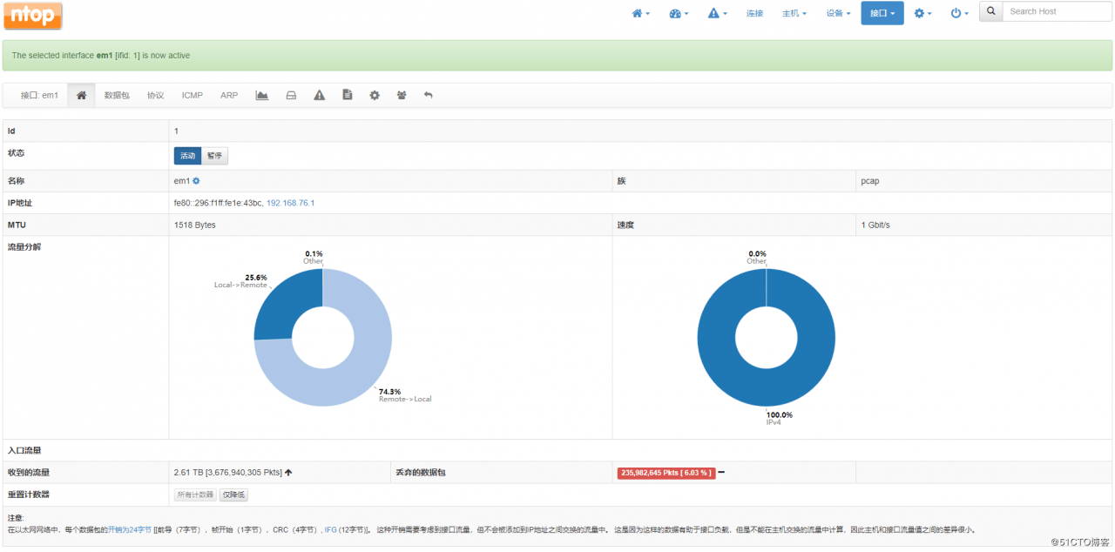Switch to the 数据包 tab
The height and width of the screenshot is (552, 1115).
[x=117, y=95]
